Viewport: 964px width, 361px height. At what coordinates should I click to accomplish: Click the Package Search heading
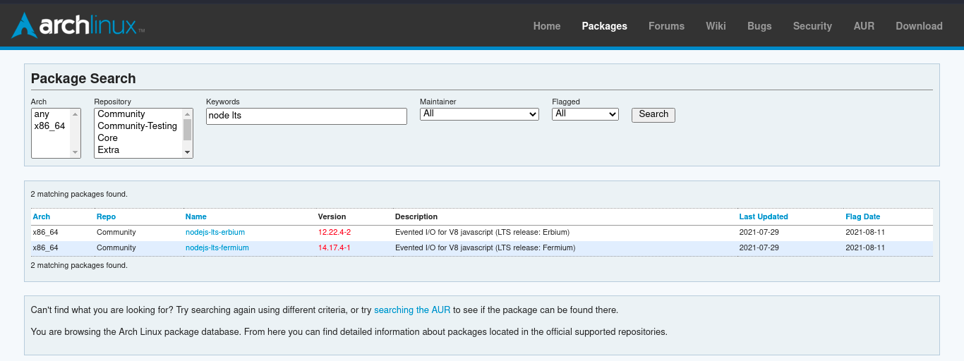pyautogui.click(x=83, y=78)
